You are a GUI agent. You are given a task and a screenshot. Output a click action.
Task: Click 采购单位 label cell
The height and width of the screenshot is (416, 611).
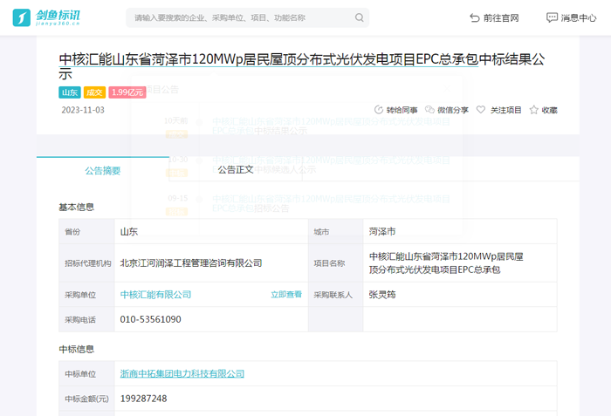[86, 295]
